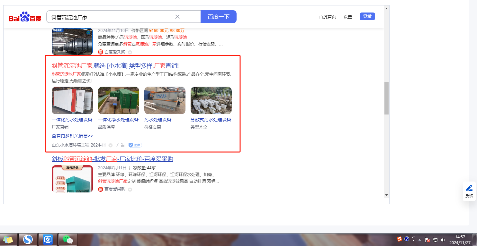Click the Baidu logo
This screenshot has height=246, width=477.
tap(25, 17)
